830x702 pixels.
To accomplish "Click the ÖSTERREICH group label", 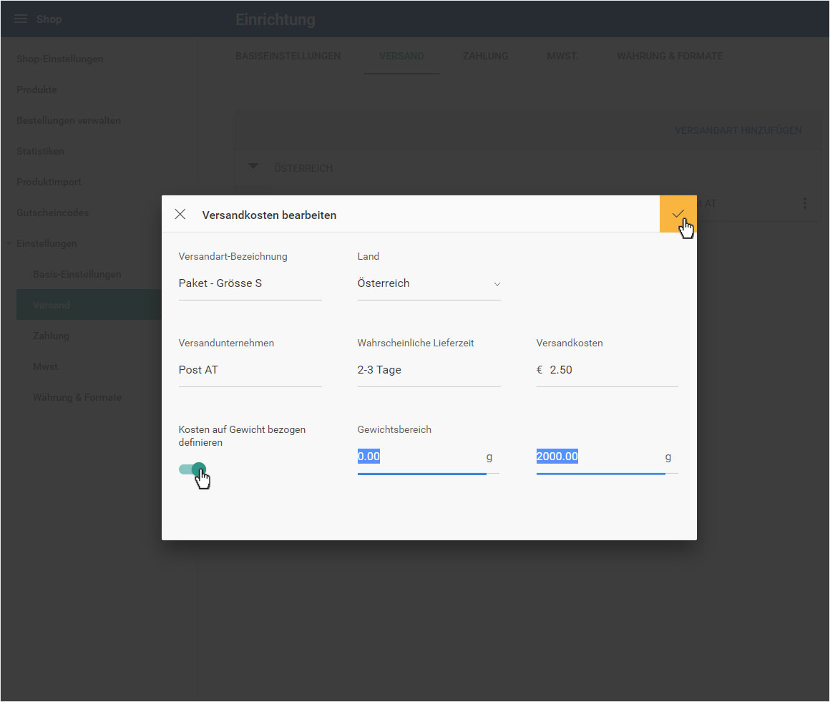I will click(303, 168).
